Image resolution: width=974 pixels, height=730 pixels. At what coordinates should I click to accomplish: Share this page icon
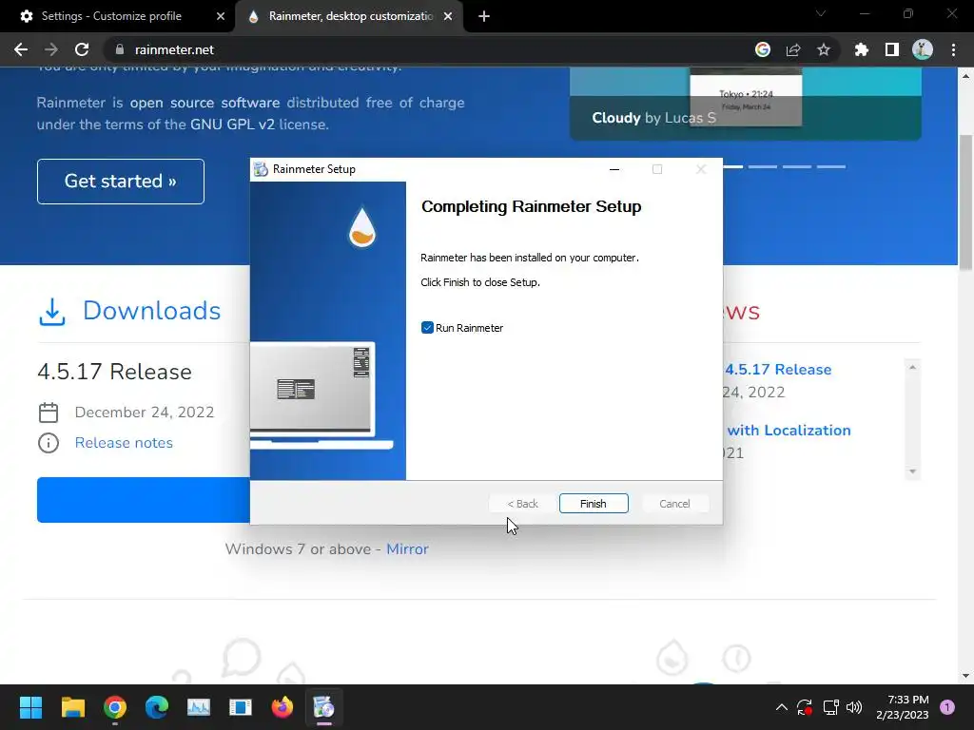pos(793,49)
